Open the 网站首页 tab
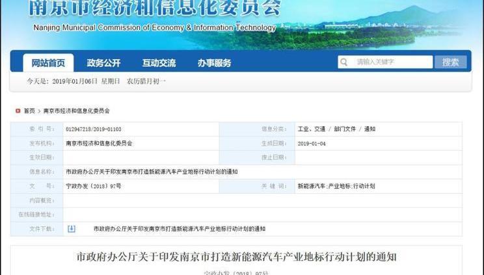Viewport: 484px width, 275px height. 48,63
